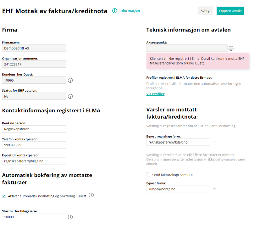Click the info icon beside Informasjon link
Image resolution: width=254 pixels, height=226 pixels.
coord(114,11)
